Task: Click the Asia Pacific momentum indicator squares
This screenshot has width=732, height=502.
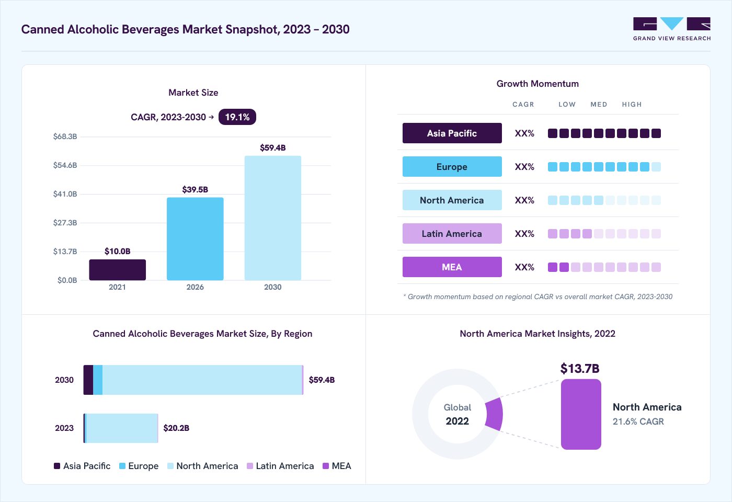Action: [604, 133]
